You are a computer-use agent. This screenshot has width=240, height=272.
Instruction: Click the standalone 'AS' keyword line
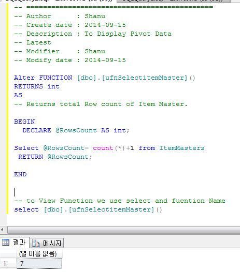coord(18,95)
